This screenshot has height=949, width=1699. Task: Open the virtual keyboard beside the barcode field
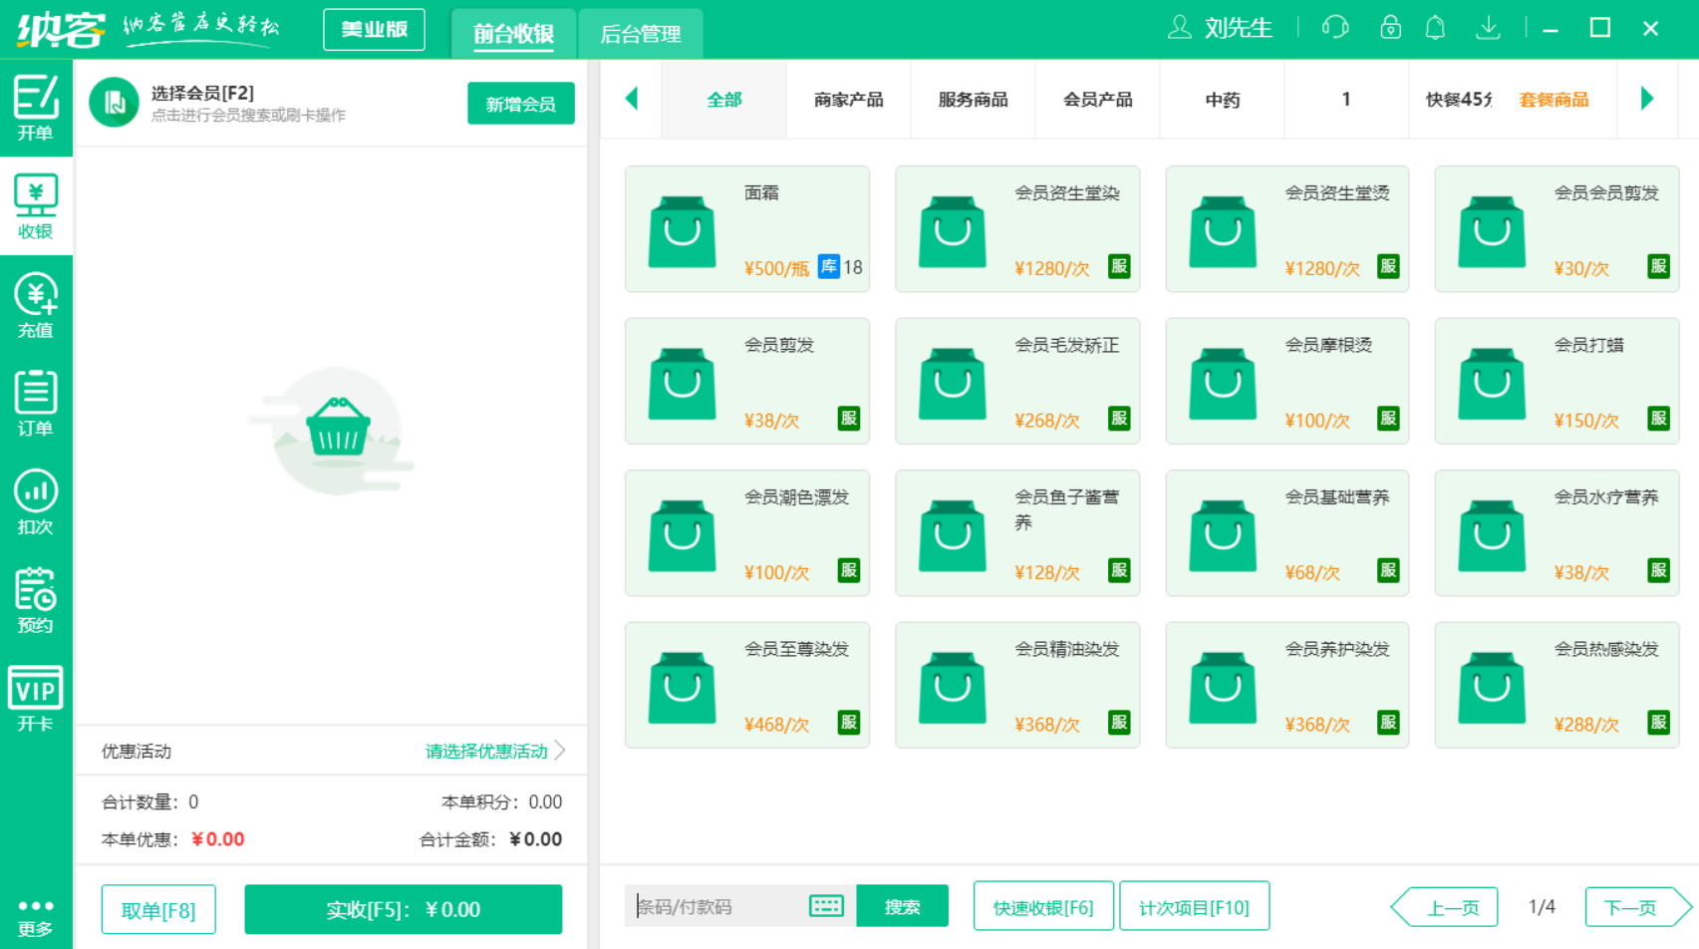tap(825, 906)
